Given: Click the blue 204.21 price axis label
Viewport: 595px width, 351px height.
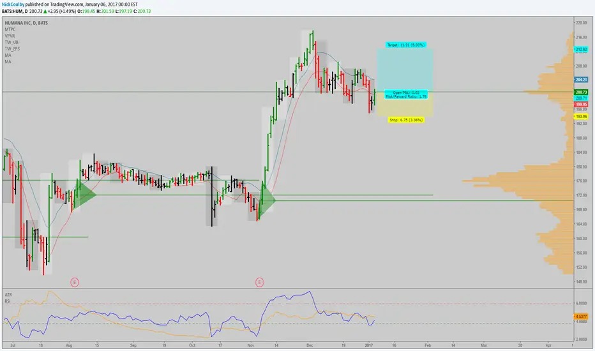Looking at the screenshot, I should [x=581, y=80].
